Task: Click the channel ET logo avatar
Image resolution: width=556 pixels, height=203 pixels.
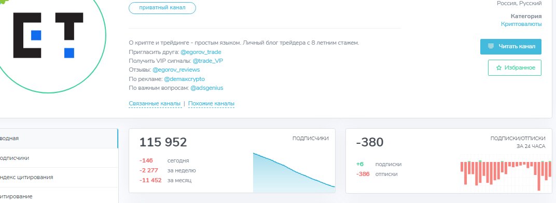Action: point(49,35)
